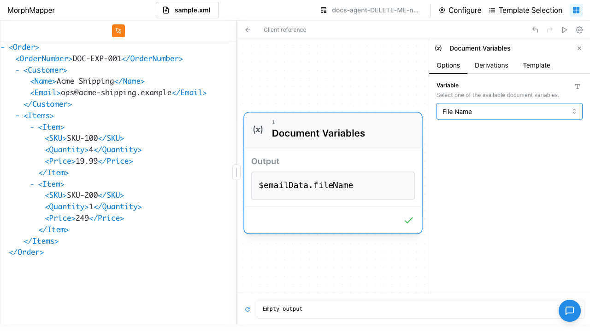Open the Configure menu

tap(460, 10)
